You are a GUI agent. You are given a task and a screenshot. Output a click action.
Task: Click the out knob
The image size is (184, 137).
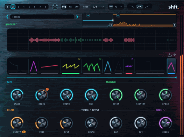tap(141, 123)
